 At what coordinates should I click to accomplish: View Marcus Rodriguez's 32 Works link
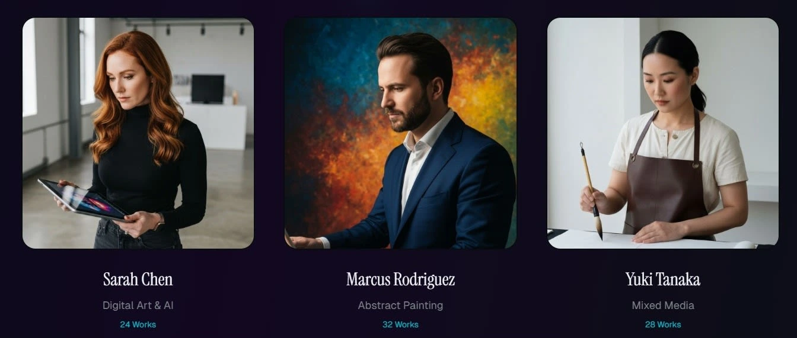(400, 324)
